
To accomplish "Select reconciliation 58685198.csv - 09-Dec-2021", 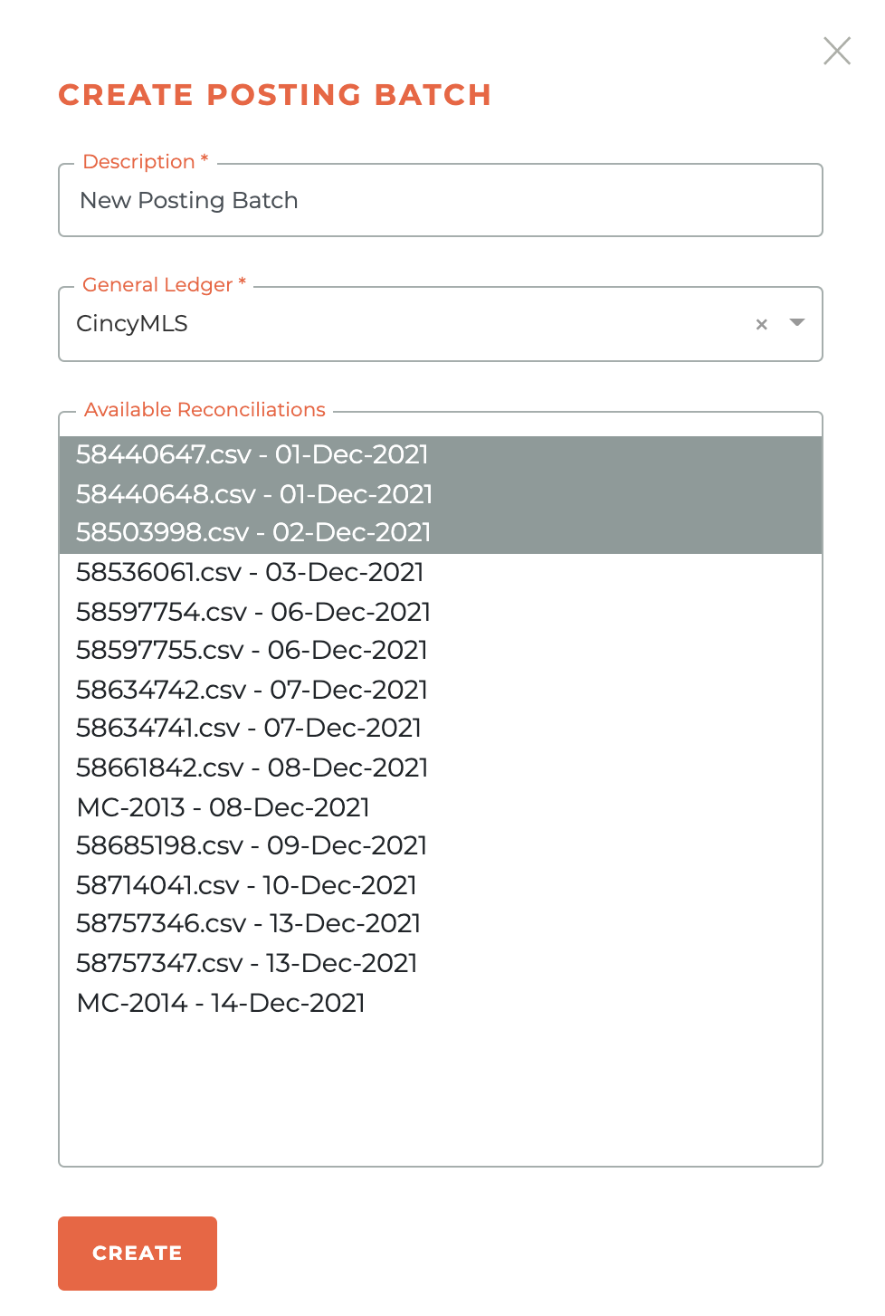I will coord(252,844).
